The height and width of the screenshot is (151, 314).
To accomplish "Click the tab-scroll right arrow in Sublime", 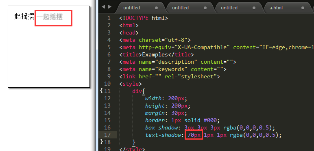I will (110, 6).
